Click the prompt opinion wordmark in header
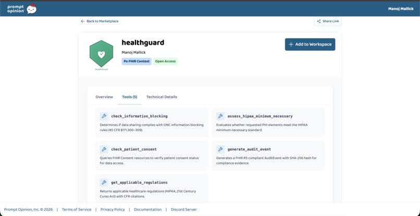This screenshot has height=216, width=420. pos(16,9)
